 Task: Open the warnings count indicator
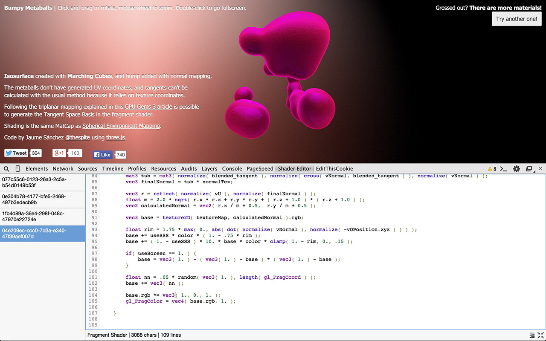pos(492,169)
